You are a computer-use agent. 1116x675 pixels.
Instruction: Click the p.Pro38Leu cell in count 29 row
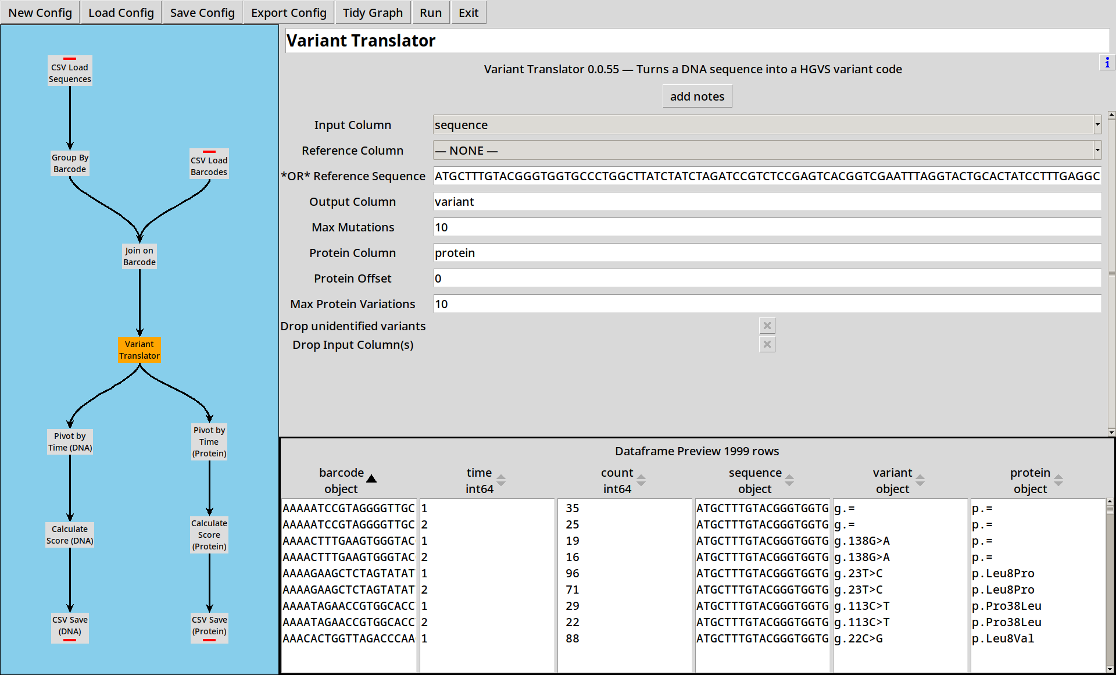pos(1007,606)
